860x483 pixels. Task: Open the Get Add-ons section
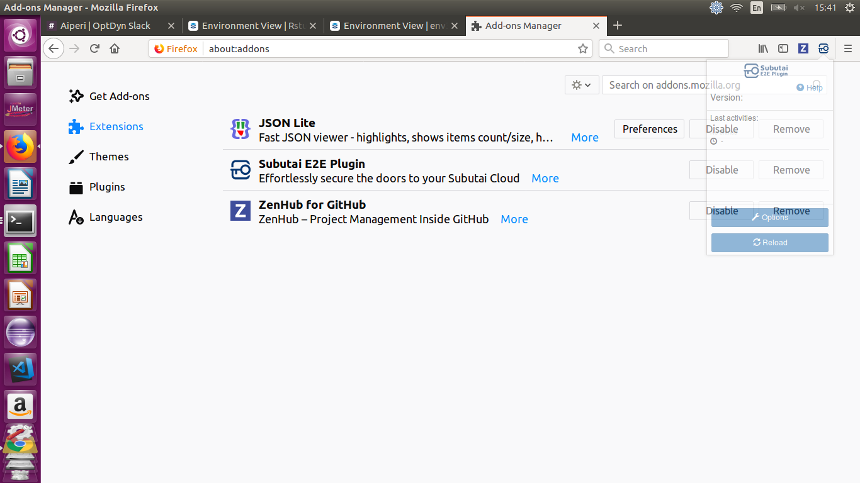(x=110, y=96)
